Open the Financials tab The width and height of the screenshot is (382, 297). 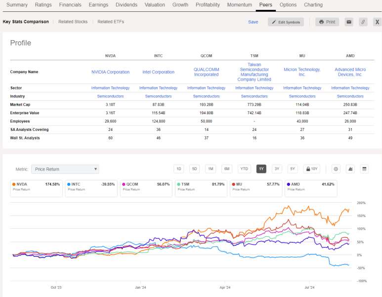(70, 4)
